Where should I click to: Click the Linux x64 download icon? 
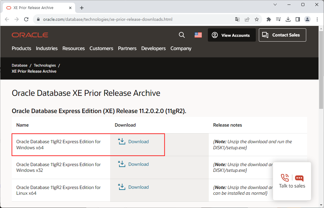(x=122, y=187)
